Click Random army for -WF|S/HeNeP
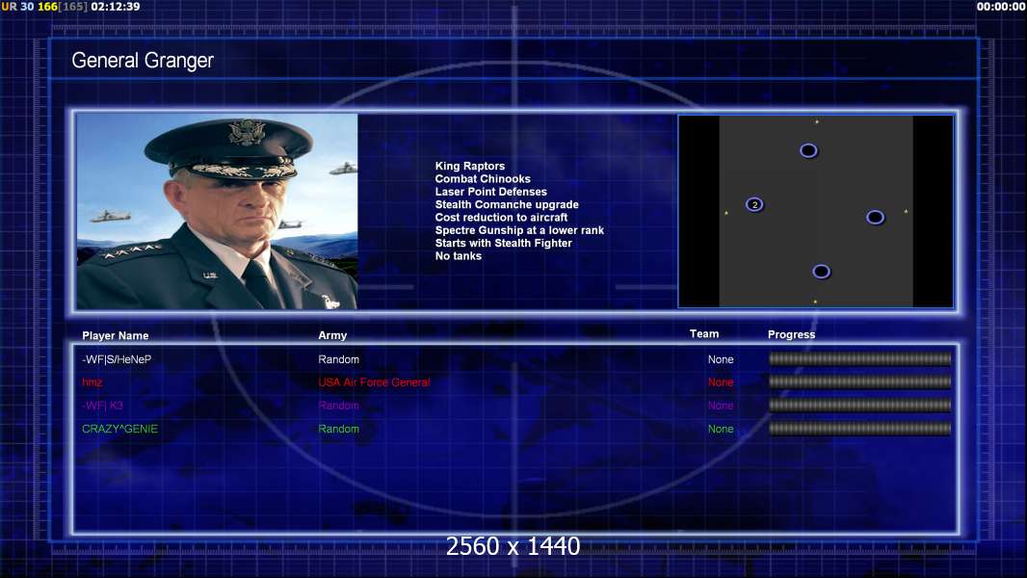 [x=338, y=359]
